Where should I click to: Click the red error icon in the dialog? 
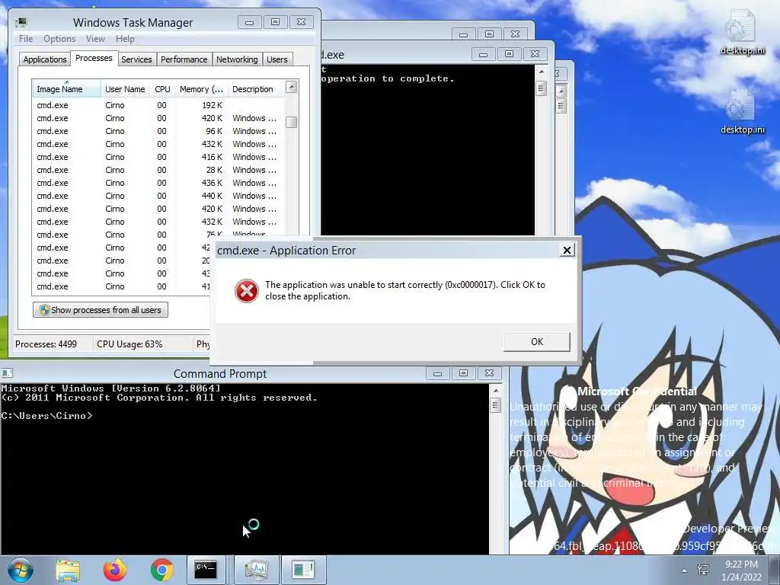(247, 290)
